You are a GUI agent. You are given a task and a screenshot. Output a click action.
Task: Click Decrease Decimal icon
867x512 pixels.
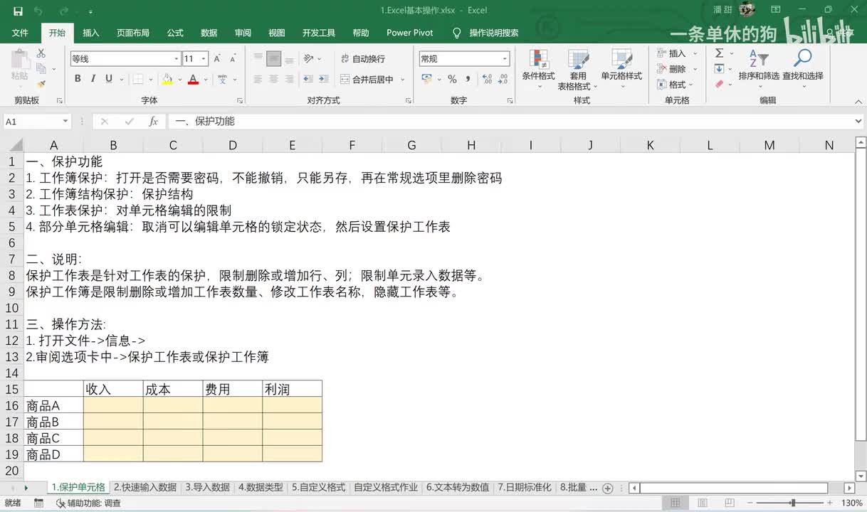[503, 79]
